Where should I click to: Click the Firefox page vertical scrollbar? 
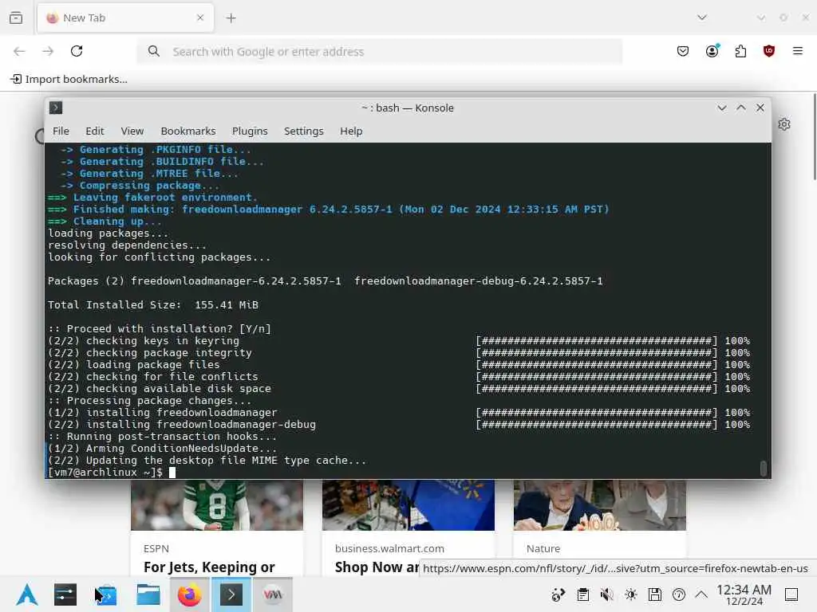click(815, 136)
